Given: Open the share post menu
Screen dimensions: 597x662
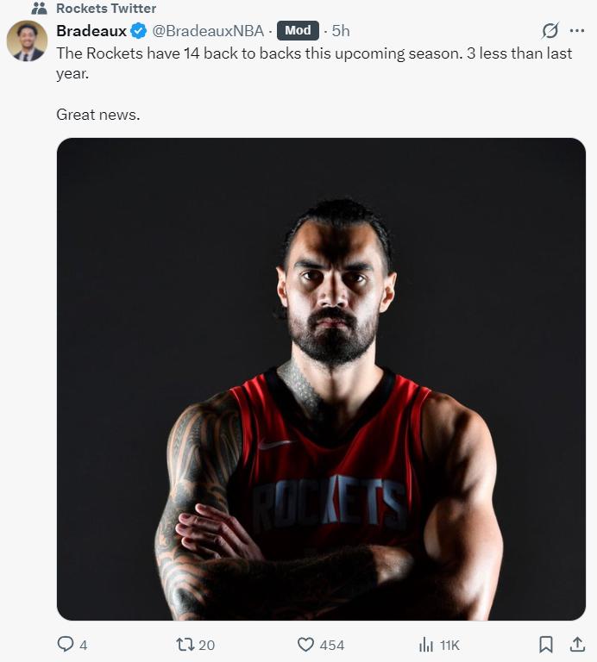Looking at the screenshot, I should pyautogui.click(x=577, y=645).
